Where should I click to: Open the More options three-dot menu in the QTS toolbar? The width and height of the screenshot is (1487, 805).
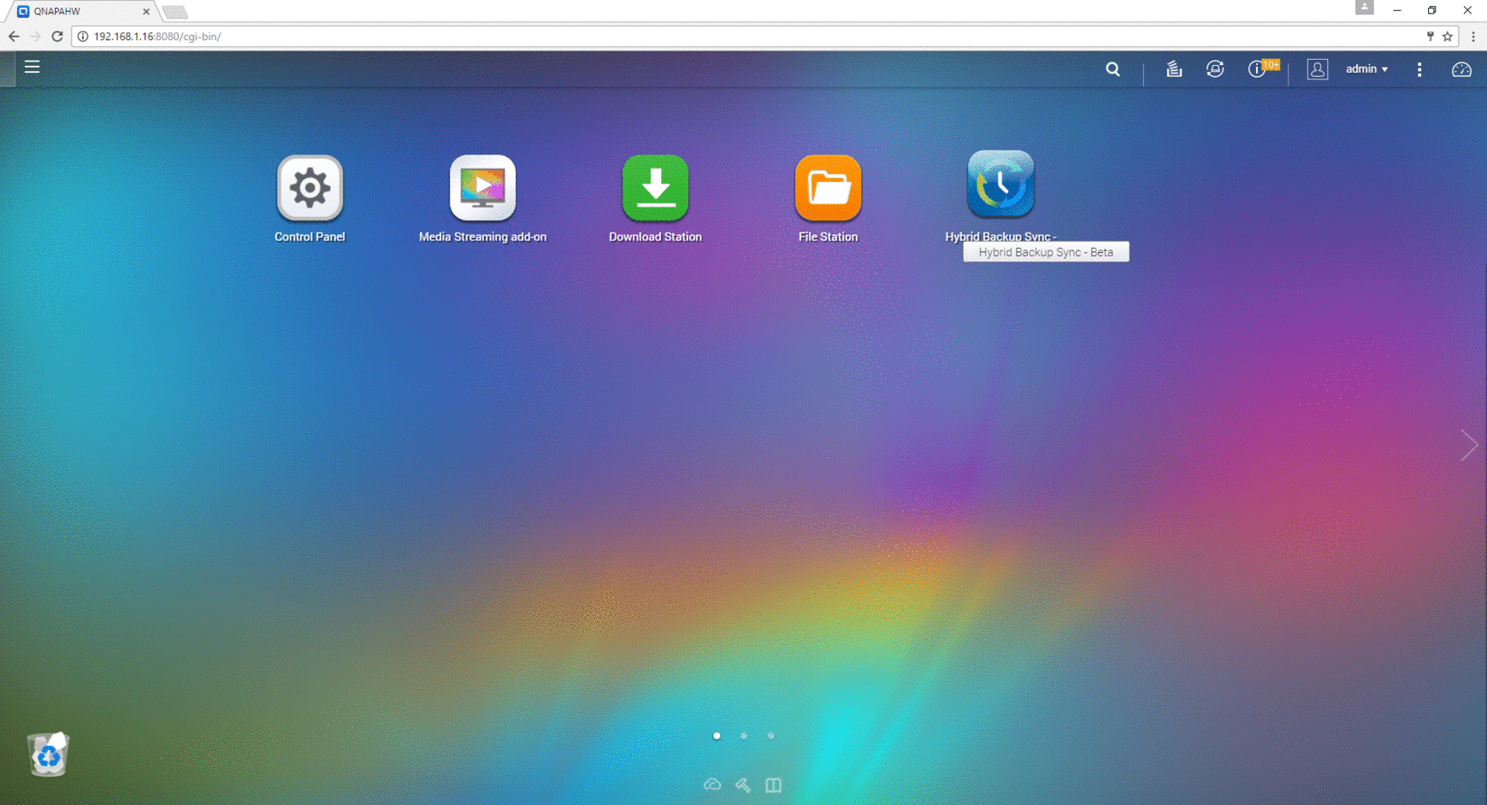(1419, 69)
